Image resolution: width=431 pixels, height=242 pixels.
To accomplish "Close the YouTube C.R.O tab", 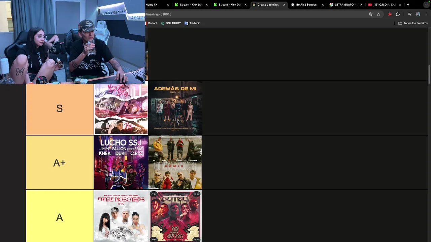I will pos(400,5).
